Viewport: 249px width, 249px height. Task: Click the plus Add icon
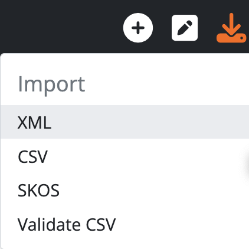[138, 28]
